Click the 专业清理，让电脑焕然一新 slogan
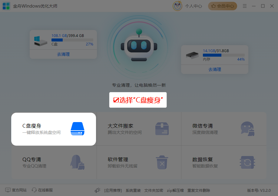Image resolution: width=278 pixels, height=196 pixels. pyautogui.click(x=139, y=85)
